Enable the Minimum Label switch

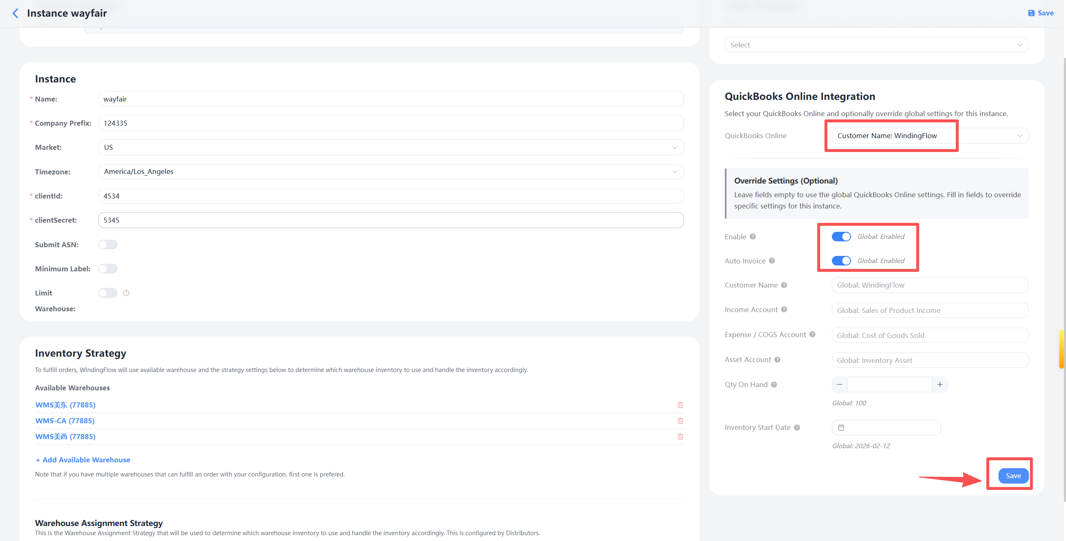coord(108,269)
